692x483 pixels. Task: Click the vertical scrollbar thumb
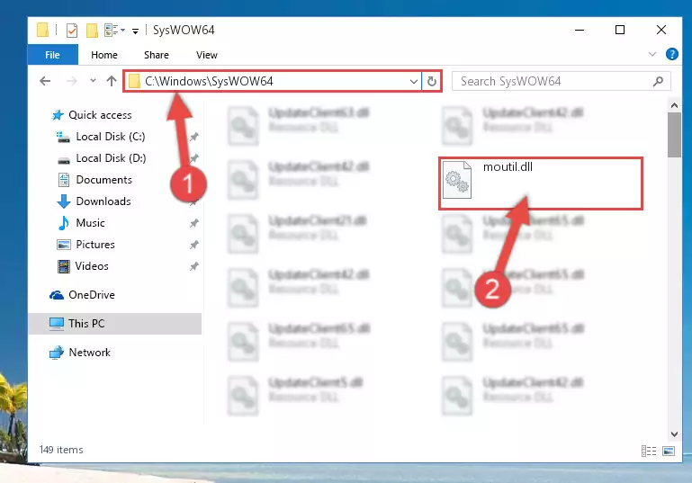pyautogui.click(x=674, y=135)
